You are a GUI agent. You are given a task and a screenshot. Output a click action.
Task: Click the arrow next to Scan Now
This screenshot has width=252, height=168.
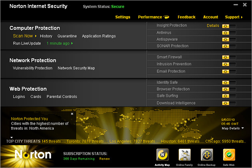36,36
